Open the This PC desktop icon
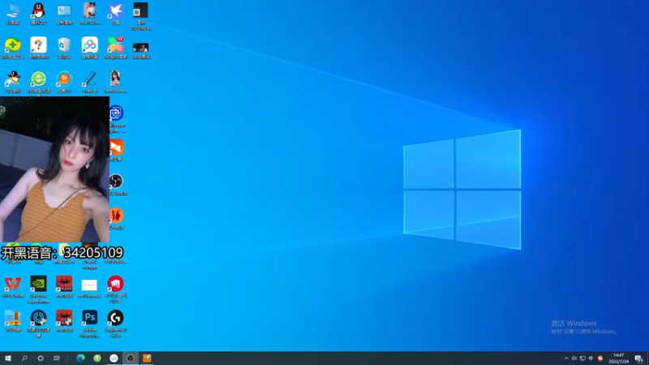Screen dimensions: 649x365 tap(13, 14)
